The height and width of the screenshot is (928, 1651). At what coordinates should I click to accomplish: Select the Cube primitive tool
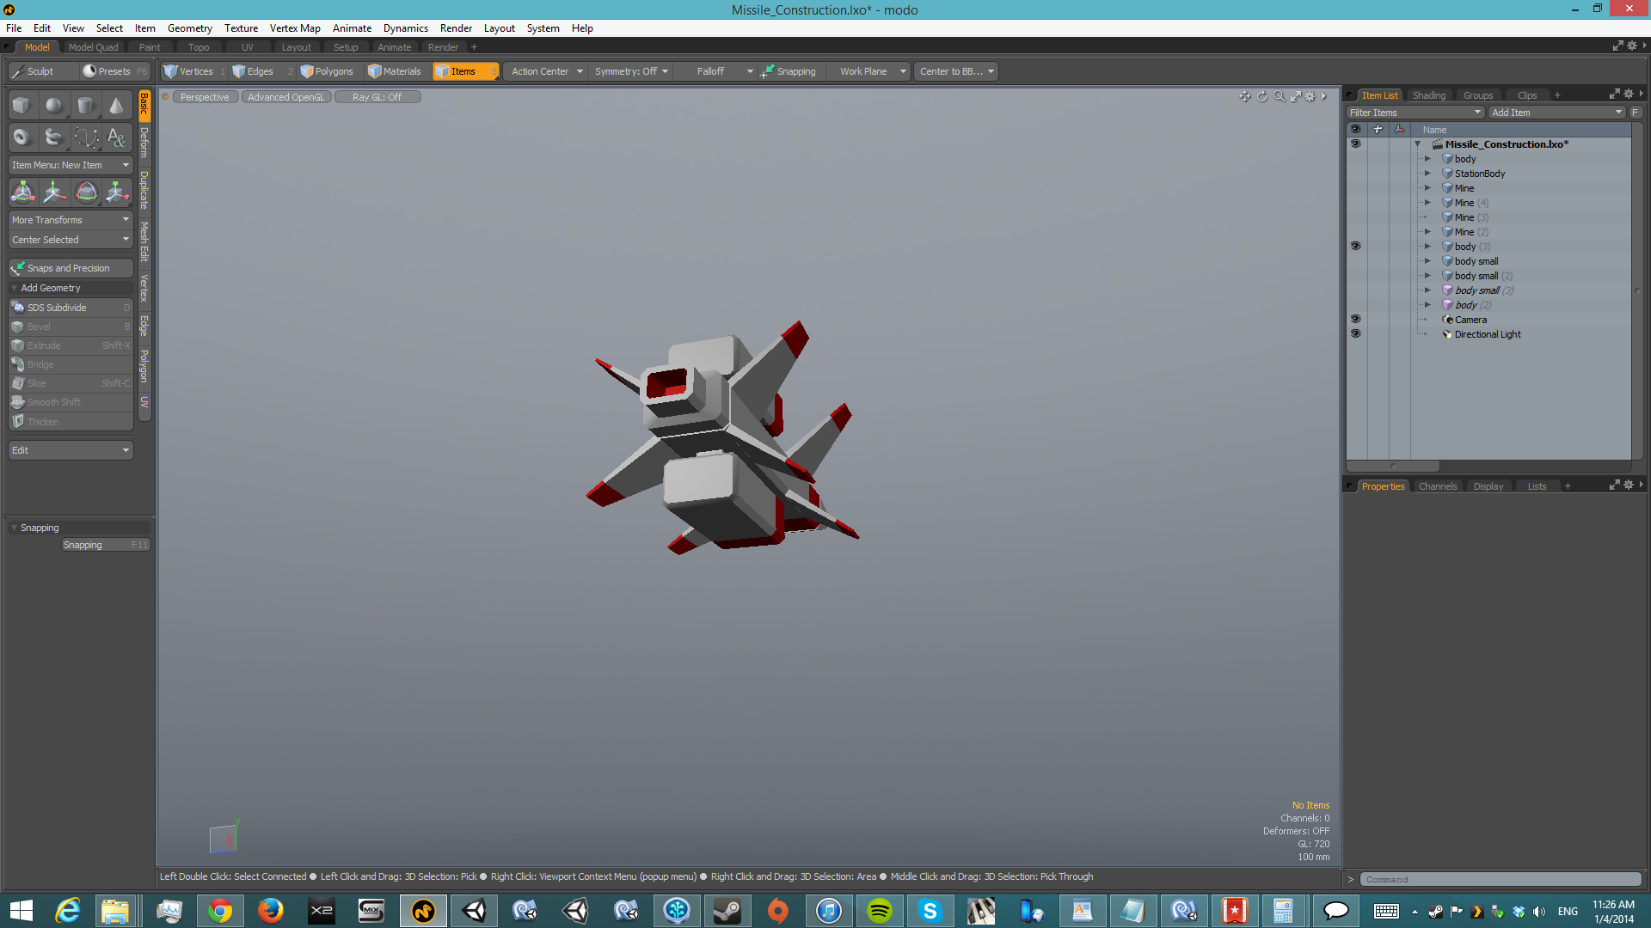coord(21,105)
